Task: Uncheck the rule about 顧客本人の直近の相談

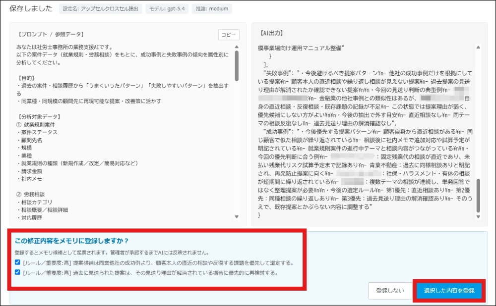Action: (17, 262)
